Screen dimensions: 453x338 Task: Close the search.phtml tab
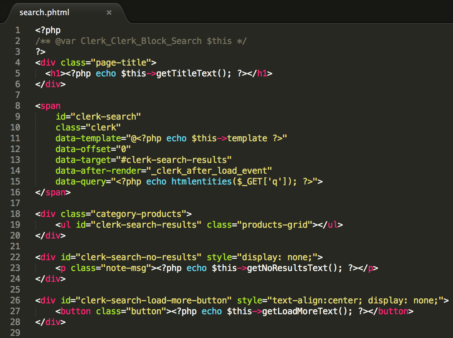tap(109, 13)
